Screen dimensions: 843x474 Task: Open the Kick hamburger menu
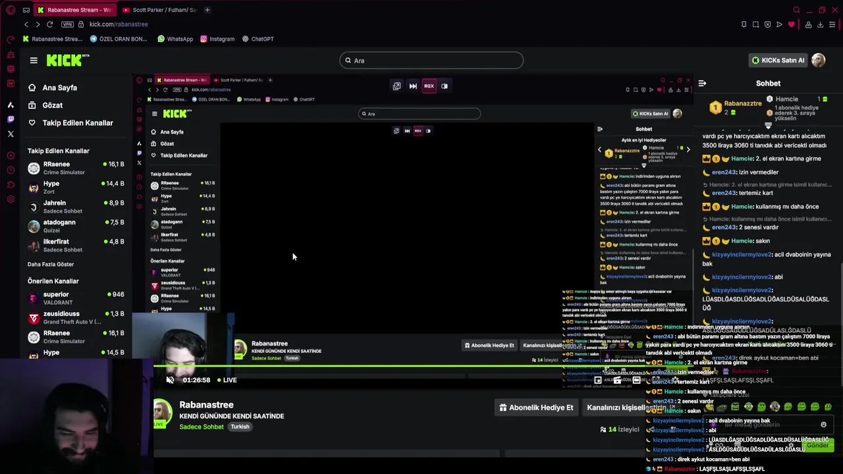click(34, 61)
